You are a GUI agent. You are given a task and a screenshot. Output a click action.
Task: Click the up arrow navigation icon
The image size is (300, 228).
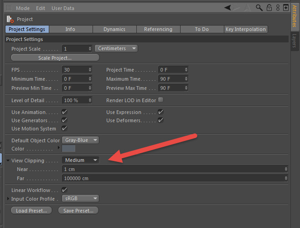(248, 8)
